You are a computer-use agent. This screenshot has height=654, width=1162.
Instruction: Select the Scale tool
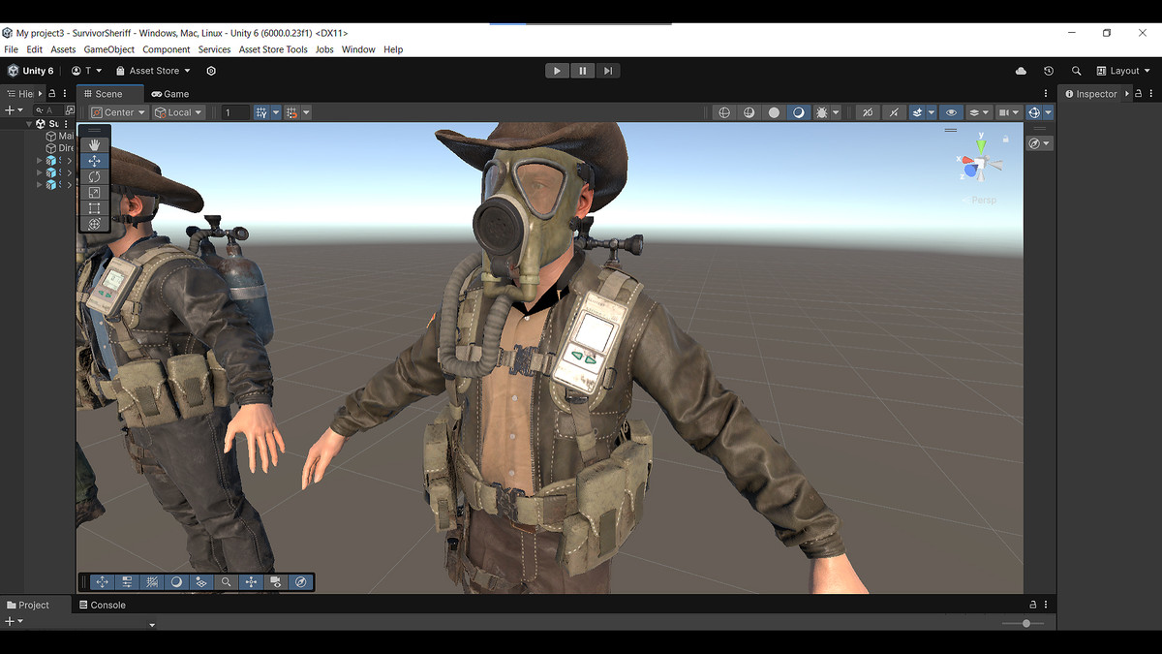[94, 193]
